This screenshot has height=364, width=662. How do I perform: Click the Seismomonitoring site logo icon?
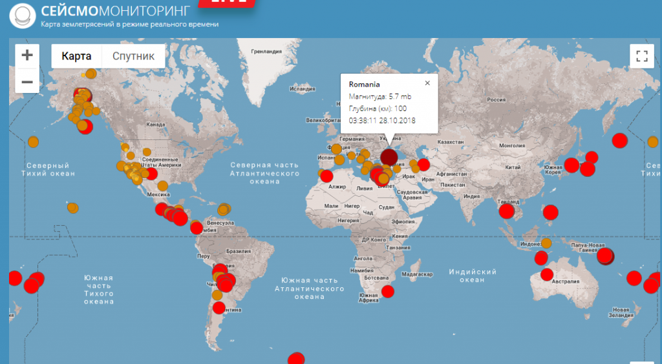pyautogui.click(x=23, y=15)
